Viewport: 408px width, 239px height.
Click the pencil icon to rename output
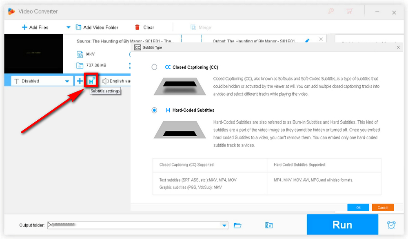point(307,41)
